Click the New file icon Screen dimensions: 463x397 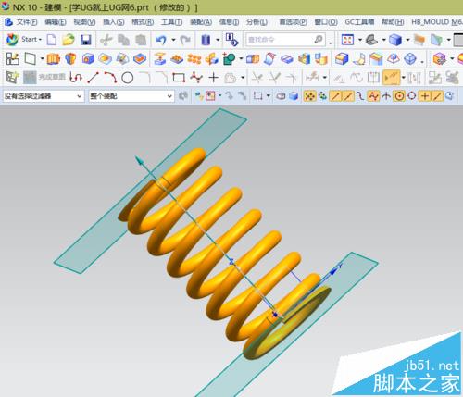(52, 40)
